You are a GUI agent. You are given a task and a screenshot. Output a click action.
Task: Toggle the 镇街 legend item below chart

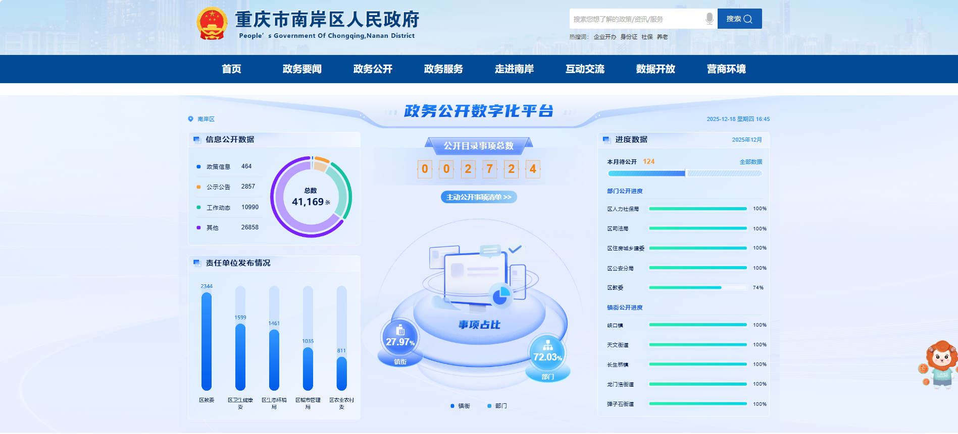coord(460,406)
